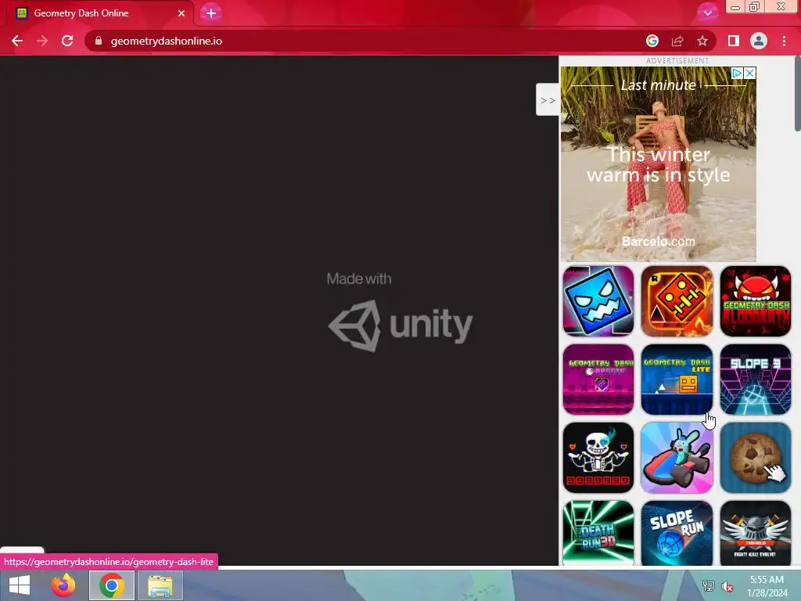Open the browser side panel icon
Viewport: 801px width, 601px height.
(x=734, y=41)
